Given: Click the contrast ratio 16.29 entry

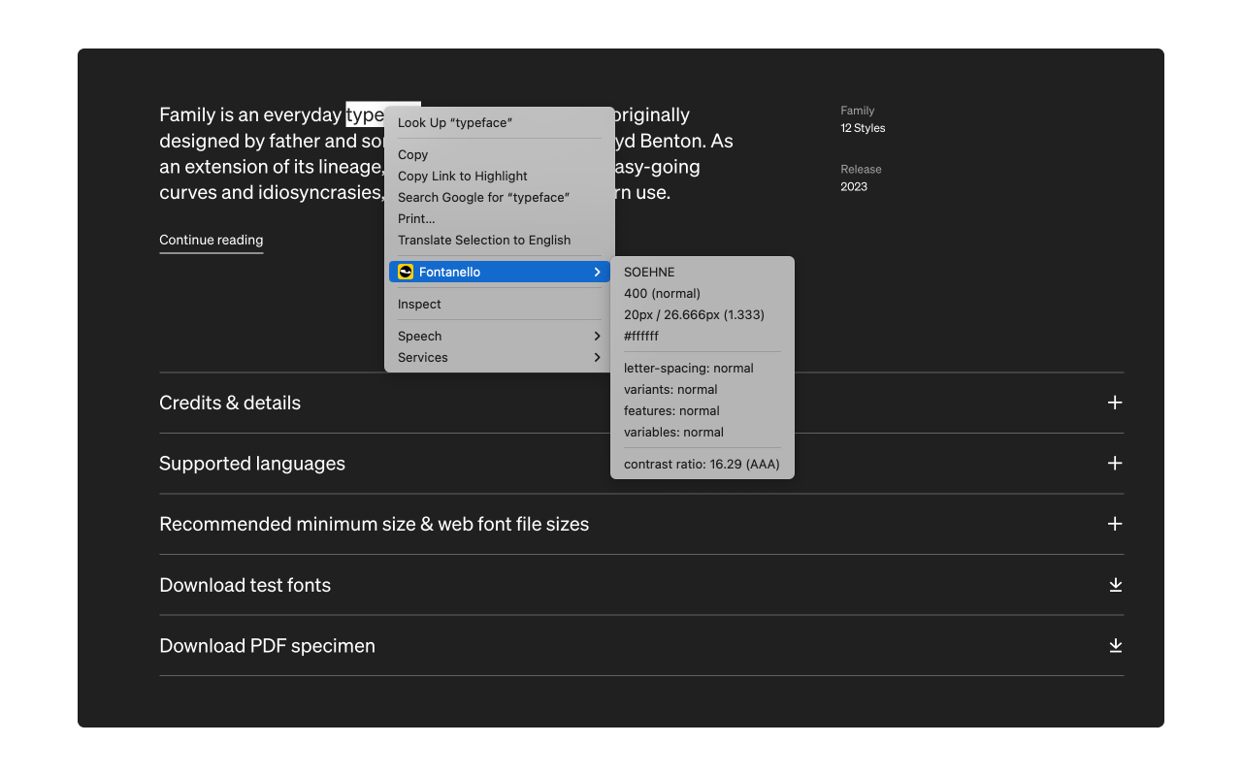Looking at the screenshot, I should [702, 465].
